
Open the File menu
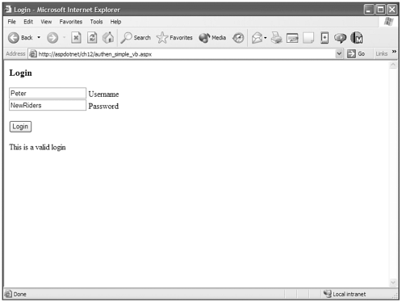coord(11,22)
